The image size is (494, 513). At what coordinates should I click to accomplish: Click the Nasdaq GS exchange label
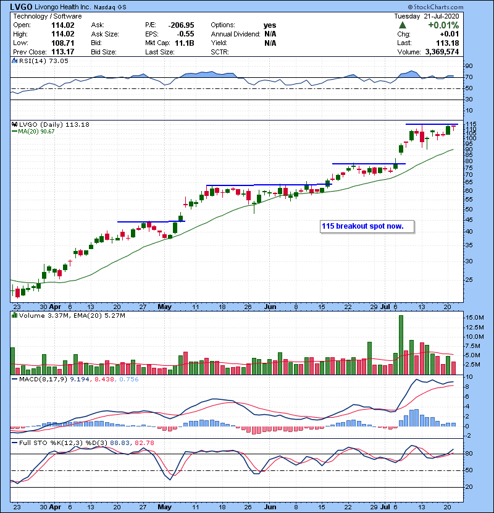tap(110, 7)
